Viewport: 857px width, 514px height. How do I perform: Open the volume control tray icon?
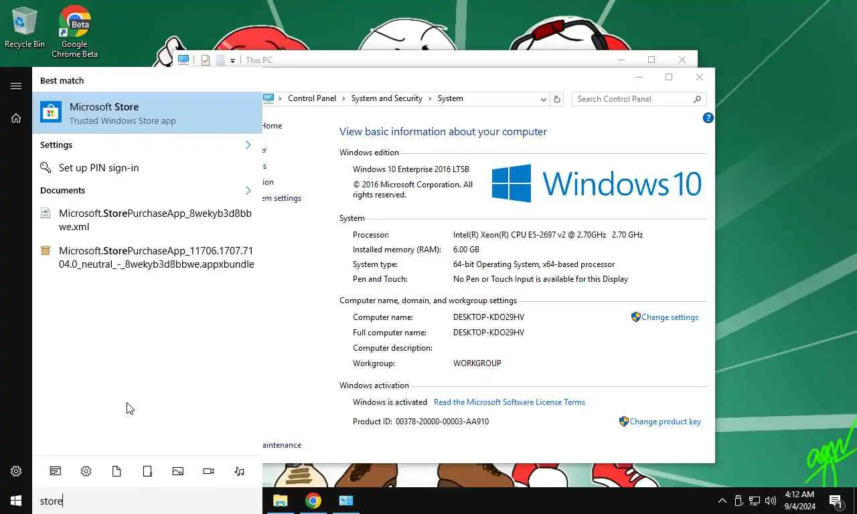coord(770,501)
